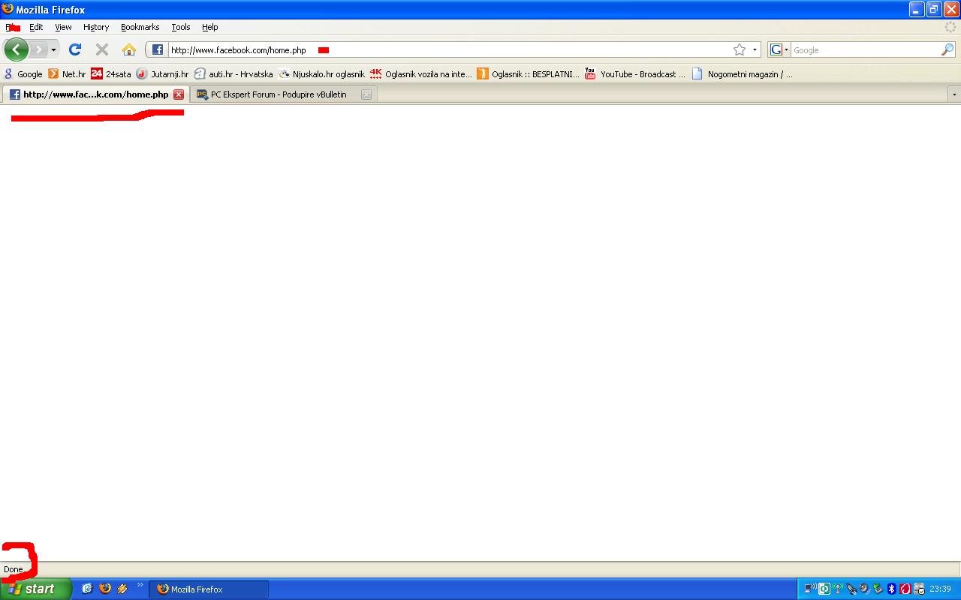Click the network computer tray icon
Image resolution: width=961 pixels, height=600 pixels.
click(811, 589)
